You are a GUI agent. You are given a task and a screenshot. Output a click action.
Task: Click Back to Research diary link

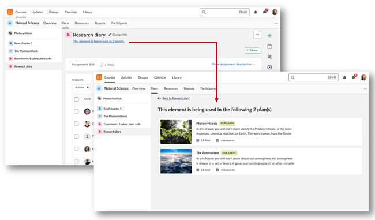point(176,98)
